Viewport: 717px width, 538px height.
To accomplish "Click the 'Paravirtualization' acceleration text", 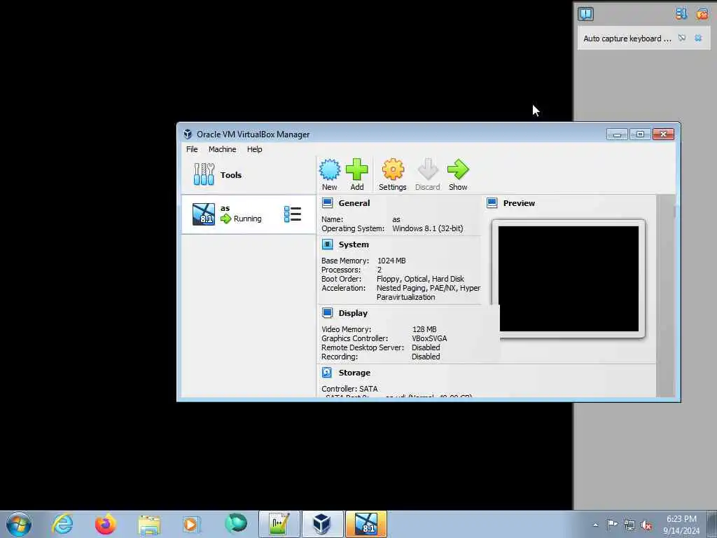I will coord(405,297).
